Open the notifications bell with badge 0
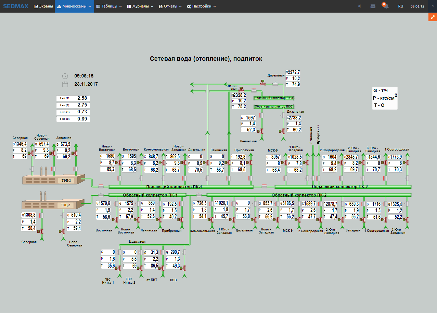 [386, 6]
